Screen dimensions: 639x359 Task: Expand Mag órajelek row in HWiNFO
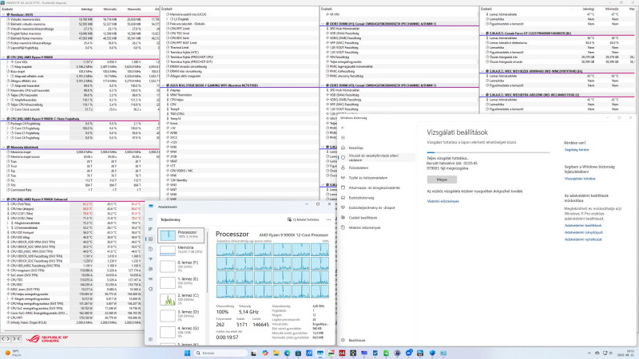tap(8, 66)
